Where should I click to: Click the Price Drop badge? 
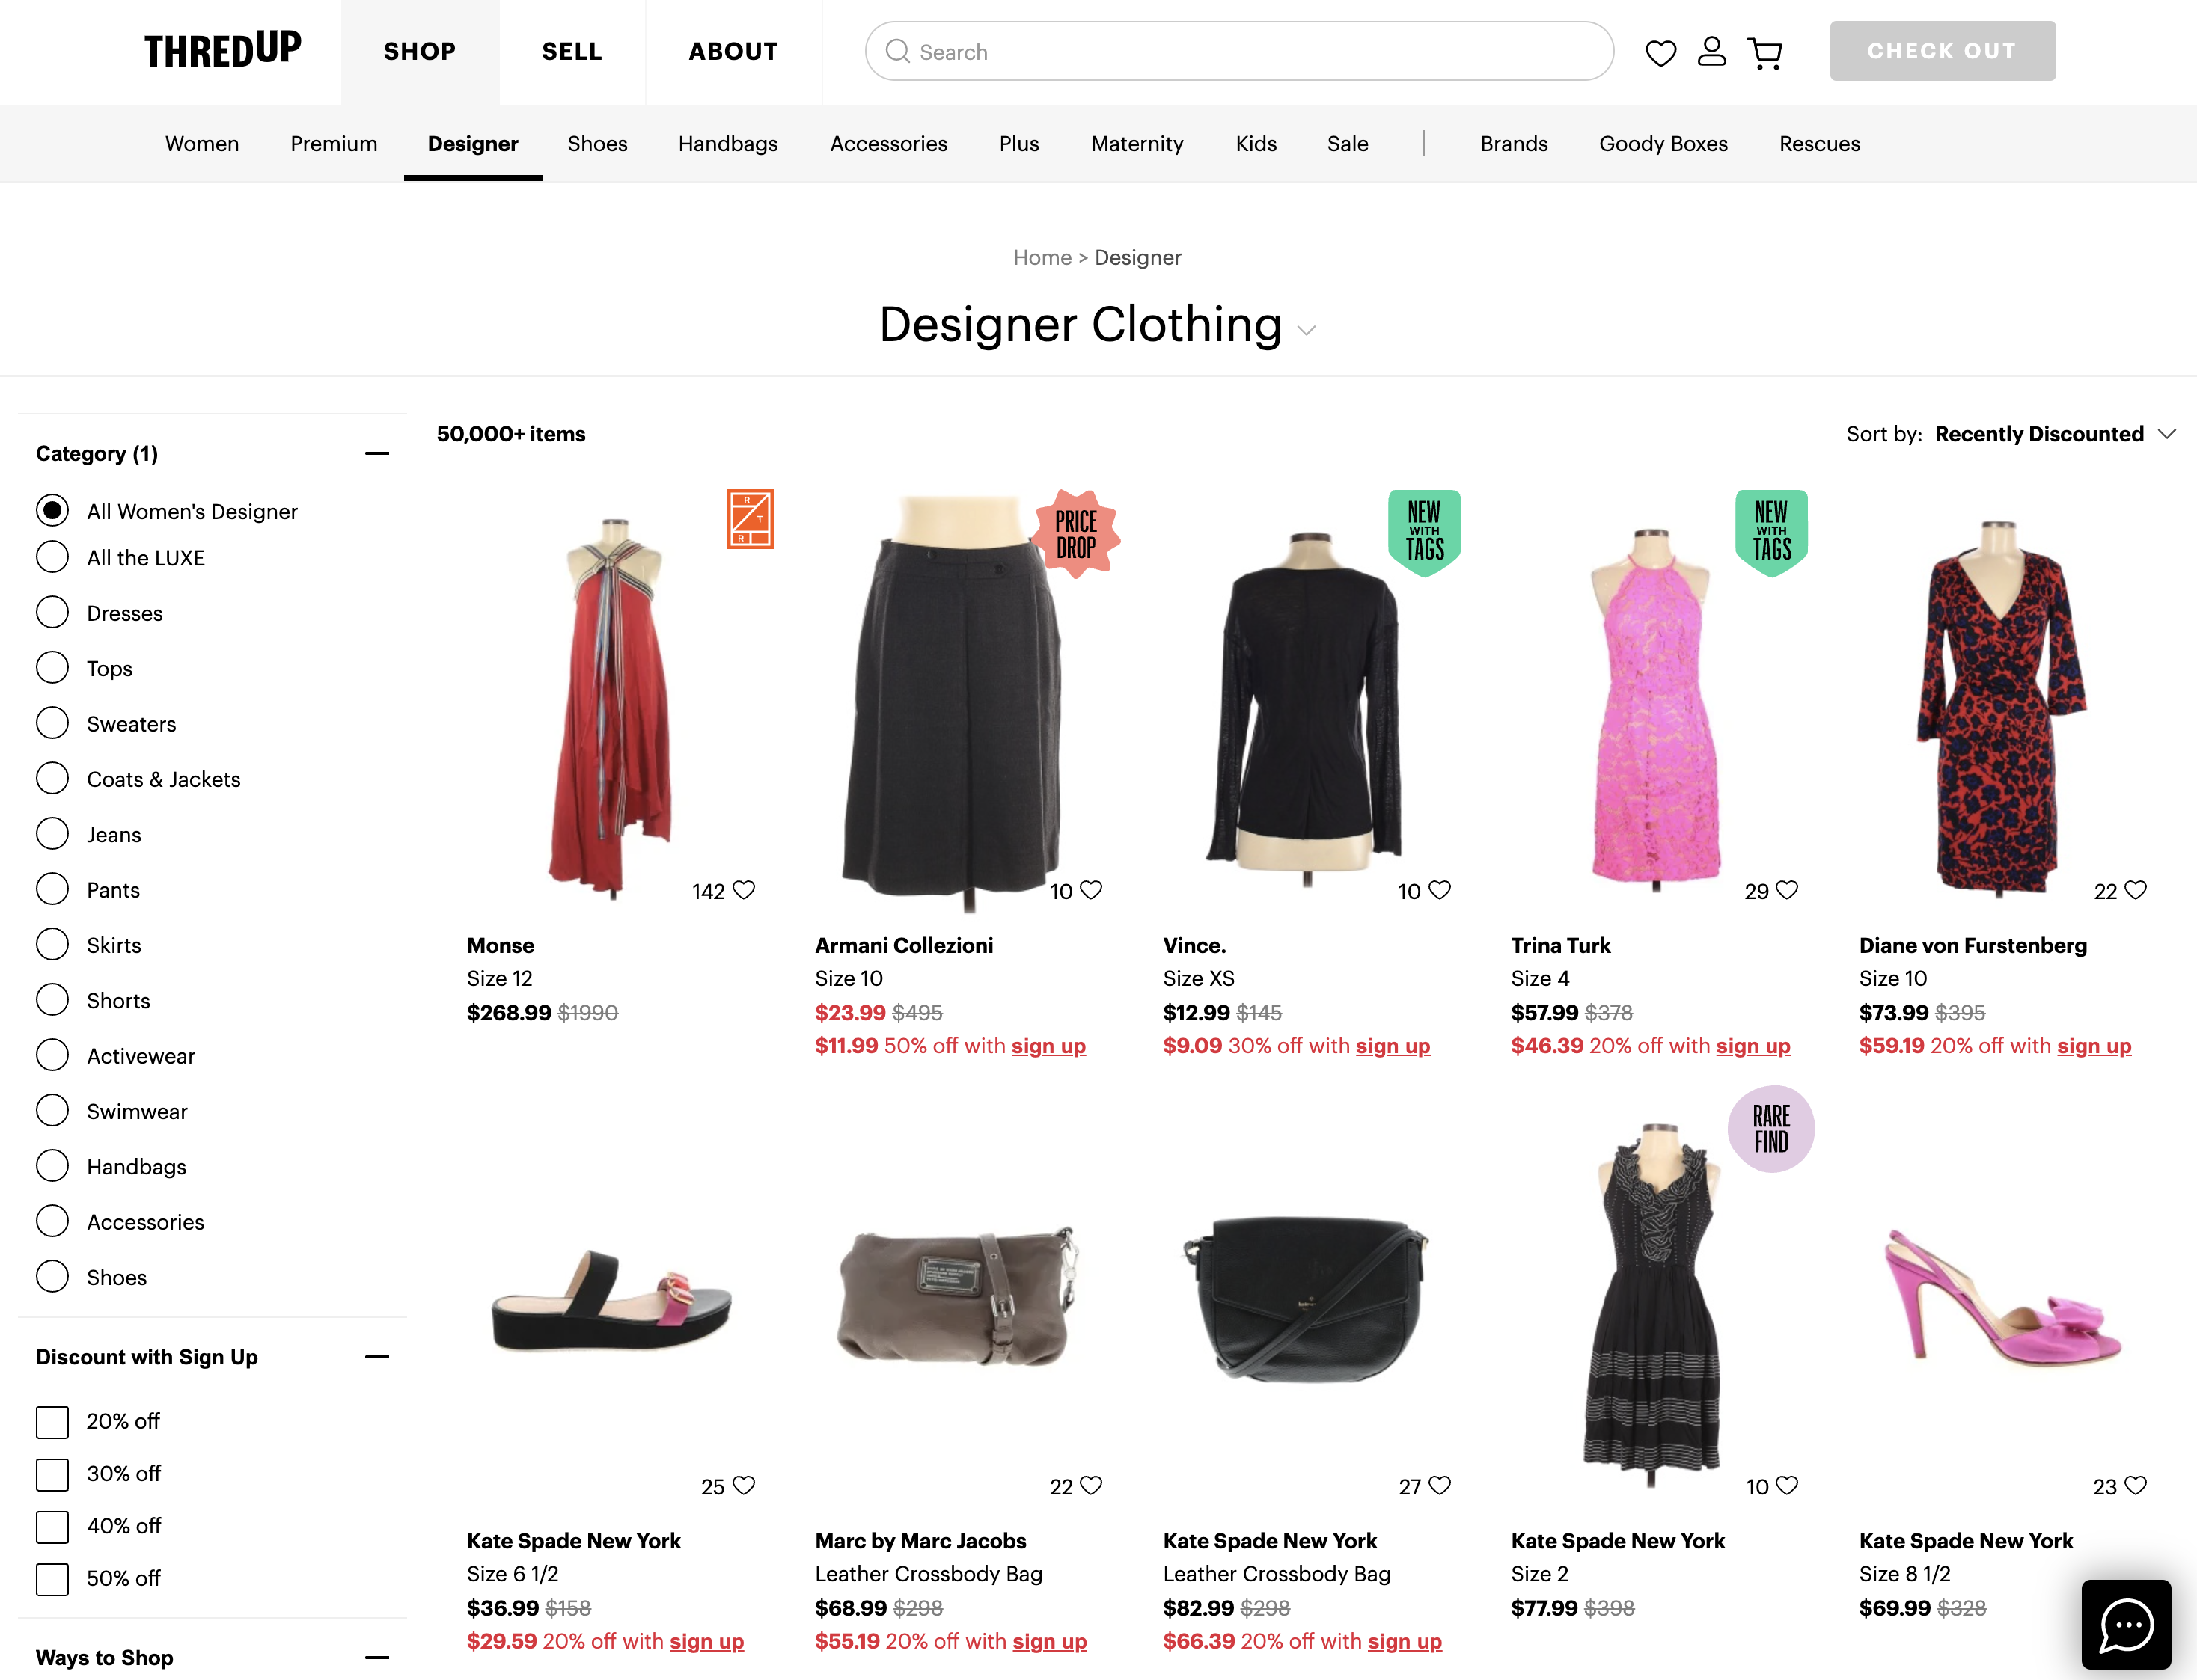1077,534
